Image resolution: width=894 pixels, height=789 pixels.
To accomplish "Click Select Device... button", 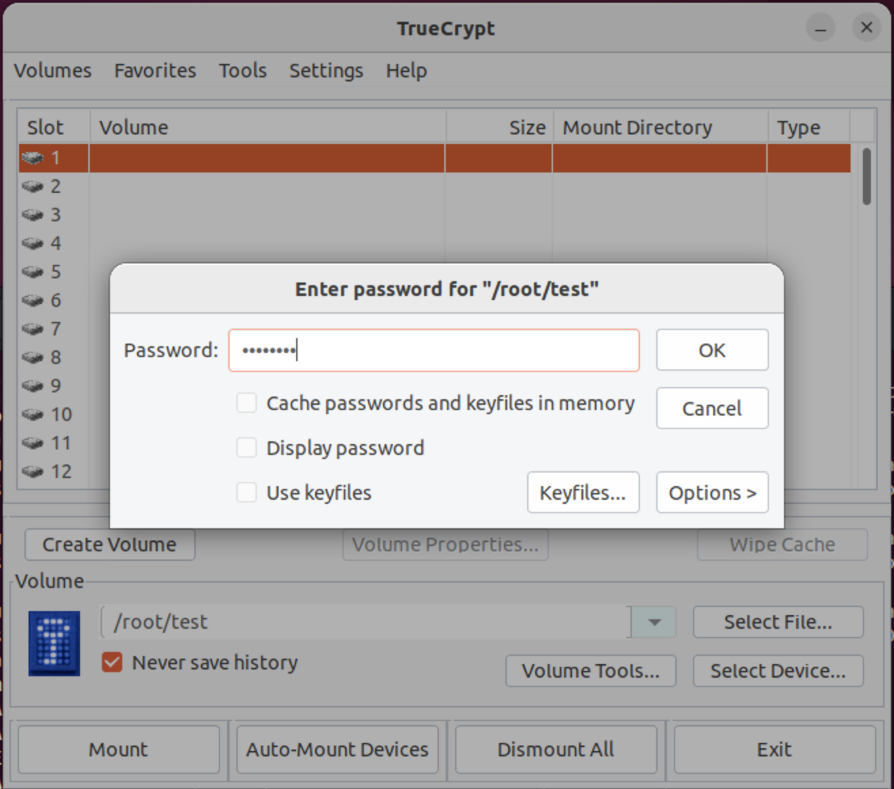I will click(778, 671).
